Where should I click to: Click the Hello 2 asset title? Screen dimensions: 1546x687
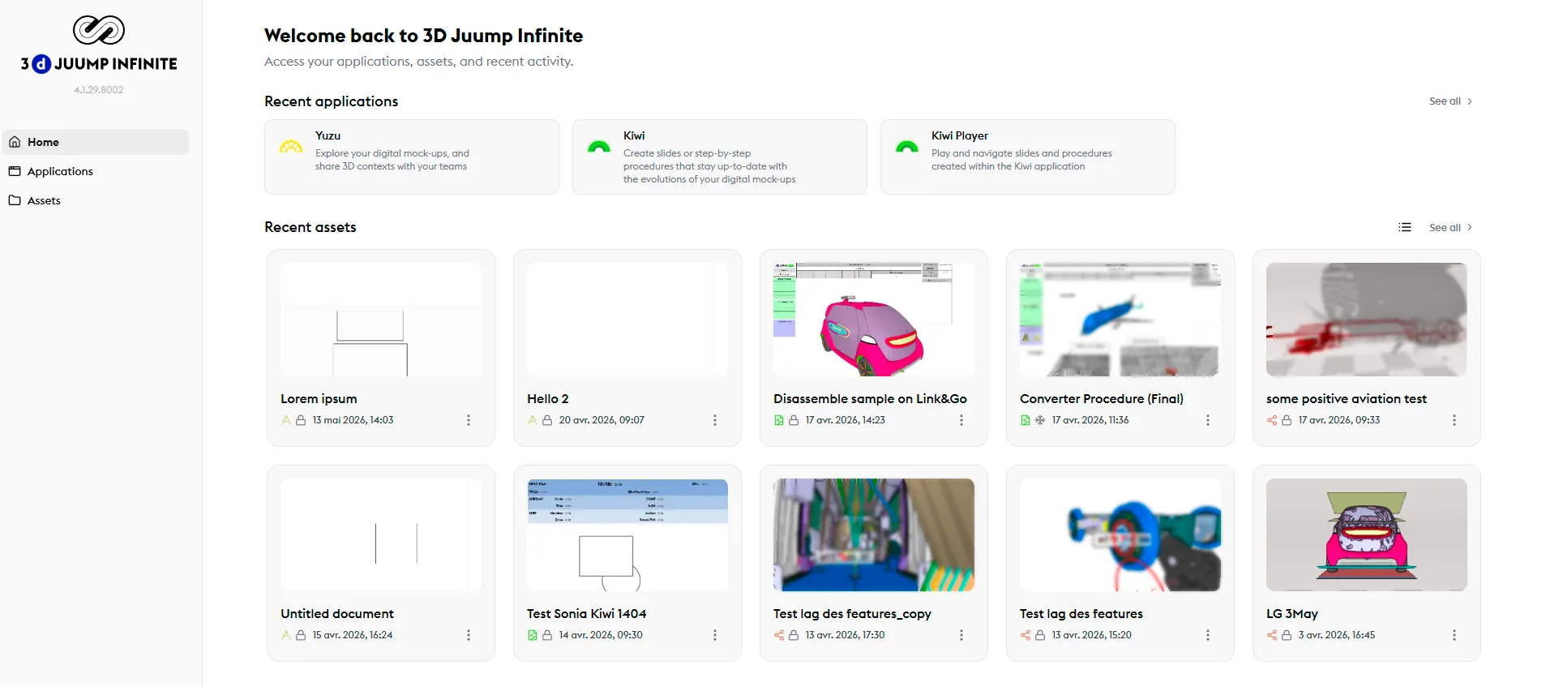coord(548,399)
